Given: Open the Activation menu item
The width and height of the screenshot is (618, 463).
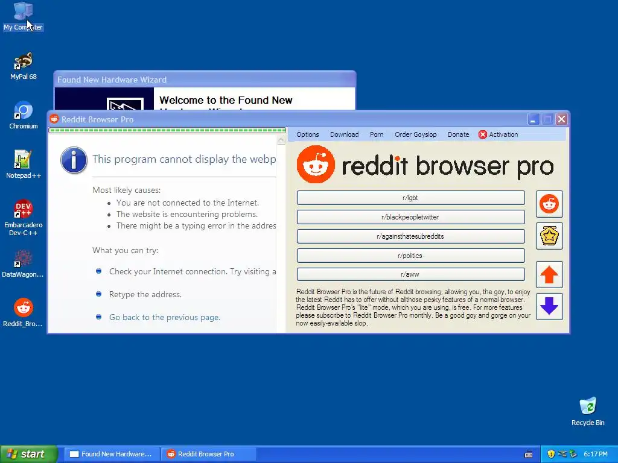Looking at the screenshot, I should coord(498,134).
